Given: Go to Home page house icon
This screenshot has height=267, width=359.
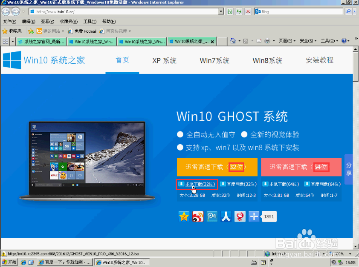Looking at the screenshot, I should [233, 41].
